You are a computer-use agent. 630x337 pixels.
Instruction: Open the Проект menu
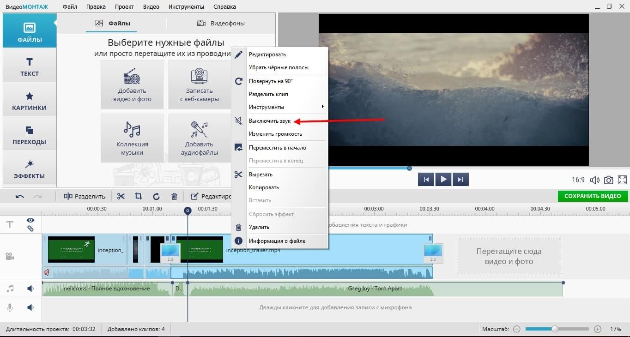(x=123, y=7)
